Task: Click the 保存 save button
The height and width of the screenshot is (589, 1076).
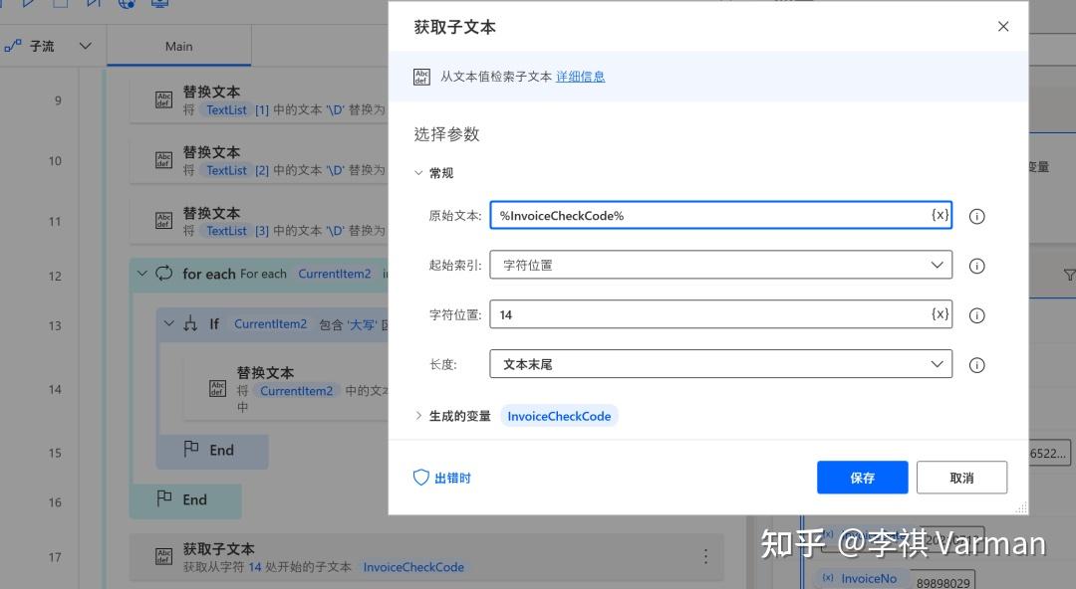Action: coord(861,477)
